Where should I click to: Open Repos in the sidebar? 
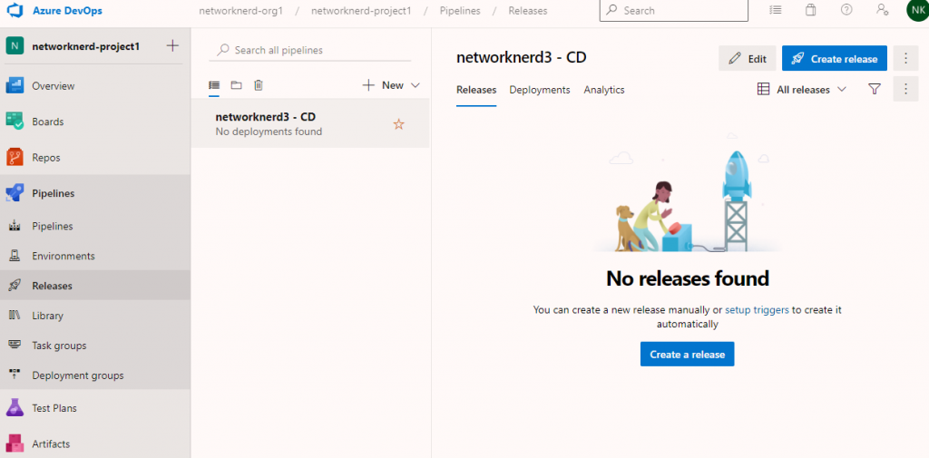pyautogui.click(x=94, y=158)
